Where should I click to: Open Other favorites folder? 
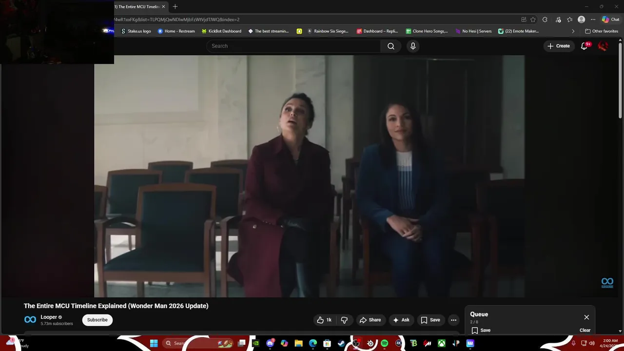(x=602, y=31)
